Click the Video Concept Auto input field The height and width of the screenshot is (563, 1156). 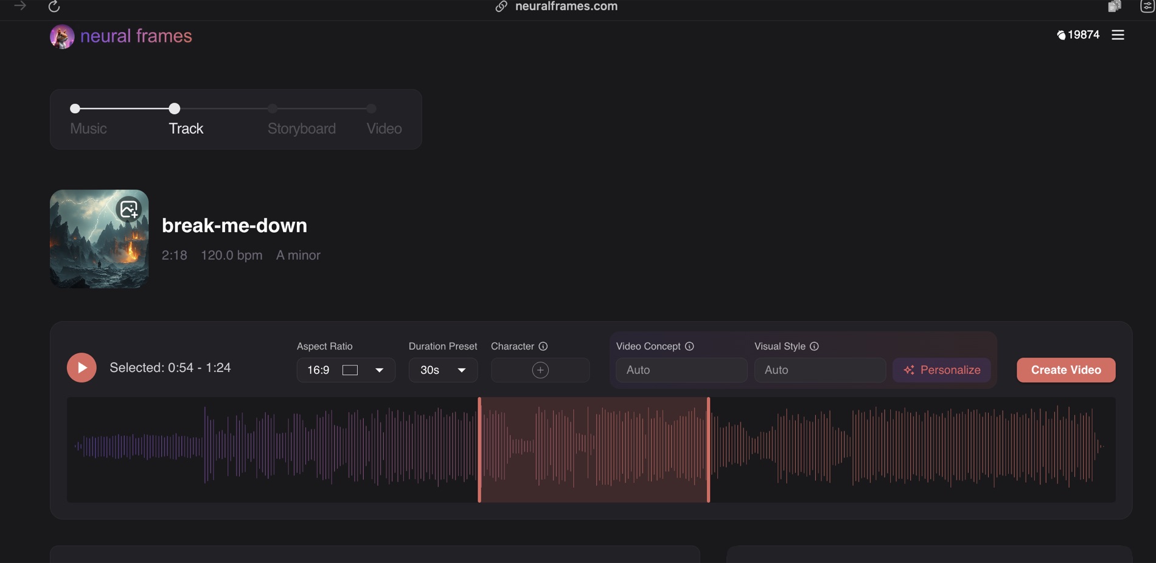coord(681,370)
